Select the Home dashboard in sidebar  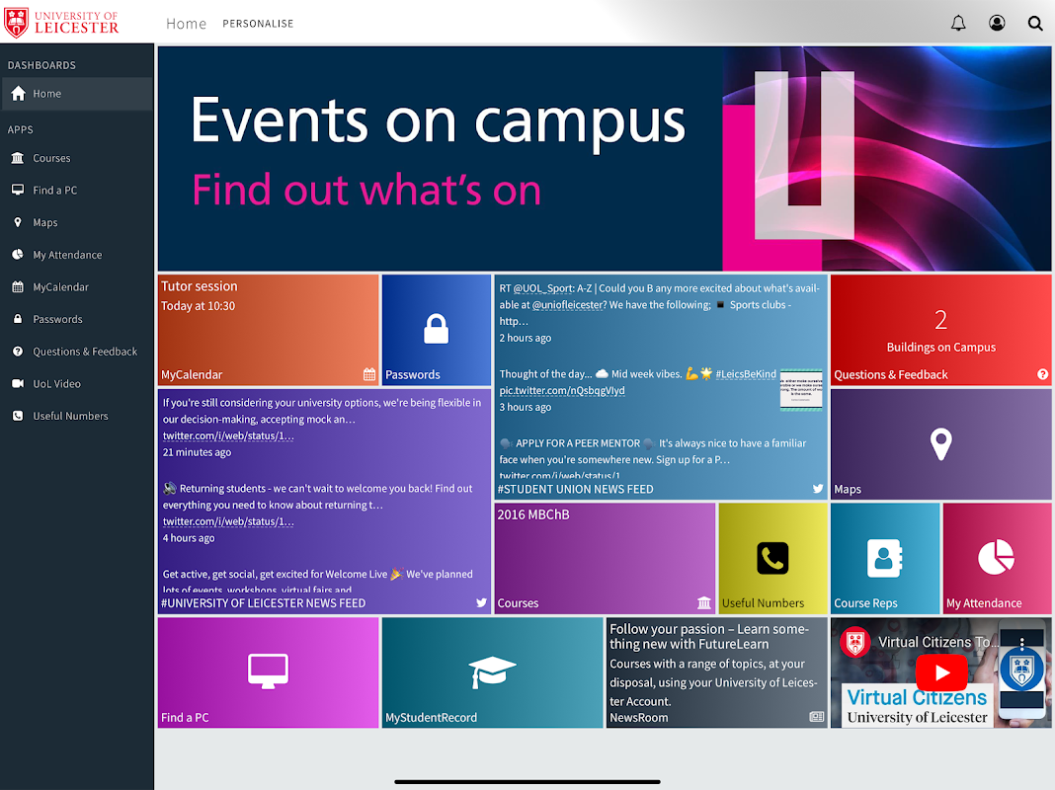(x=77, y=94)
